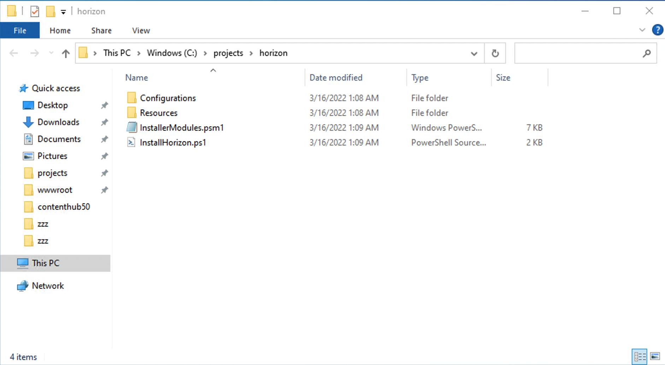Click the Quick access star icon
Image resolution: width=665 pixels, height=365 pixels.
[x=23, y=88]
